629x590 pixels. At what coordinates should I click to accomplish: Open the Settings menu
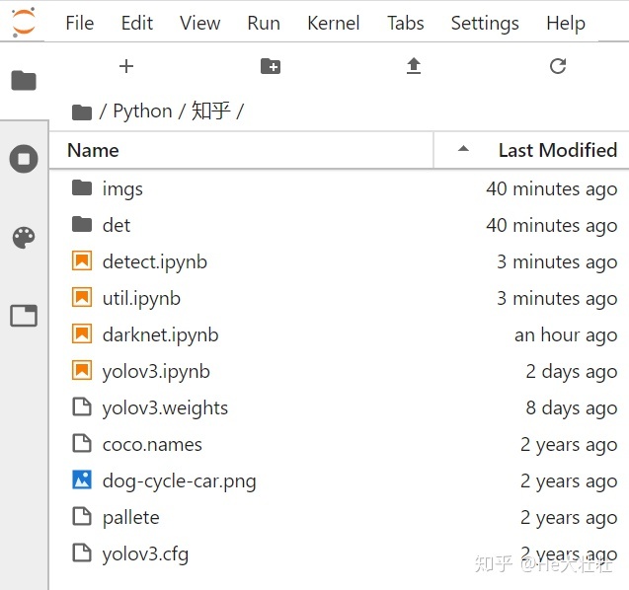(x=484, y=23)
